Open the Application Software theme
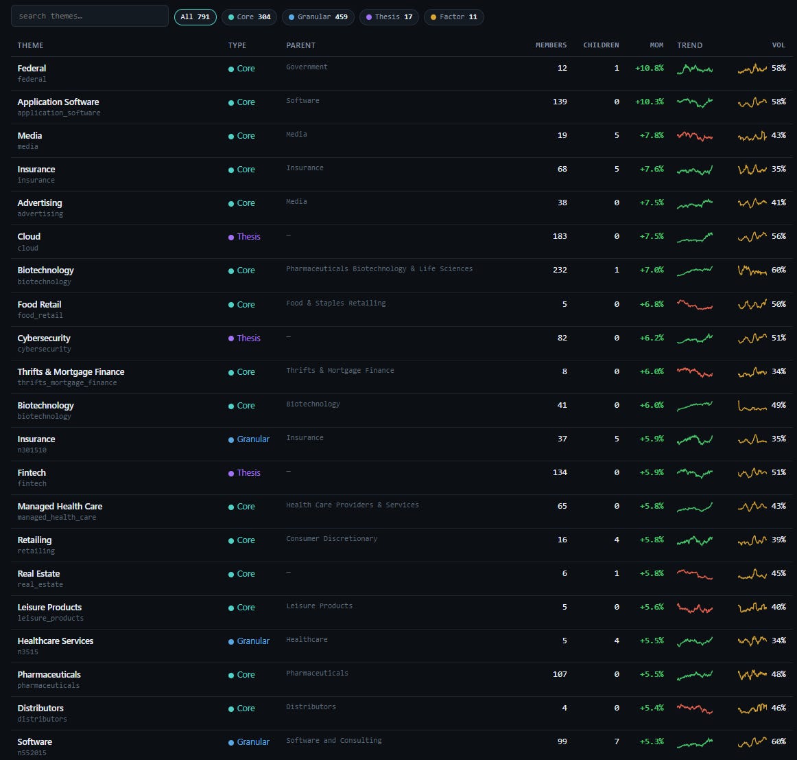This screenshot has height=760, width=797. (58, 102)
